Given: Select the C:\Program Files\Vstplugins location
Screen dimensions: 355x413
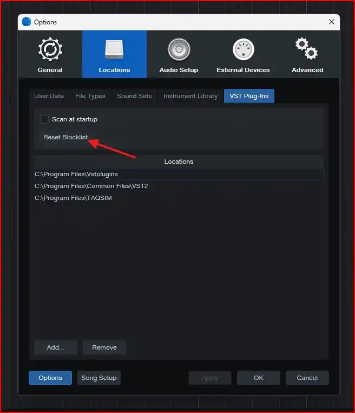Looking at the screenshot, I should [179, 174].
